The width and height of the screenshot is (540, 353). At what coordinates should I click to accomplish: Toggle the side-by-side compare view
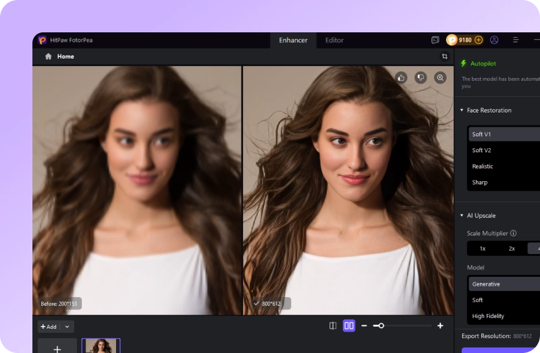[349, 325]
